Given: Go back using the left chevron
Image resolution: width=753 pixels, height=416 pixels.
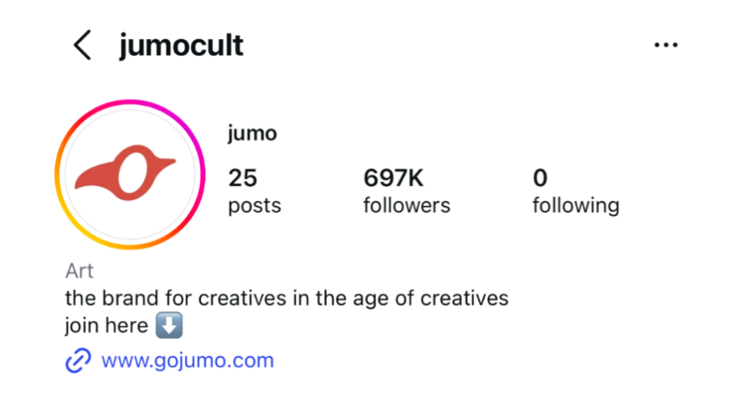Looking at the screenshot, I should [x=82, y=46].
